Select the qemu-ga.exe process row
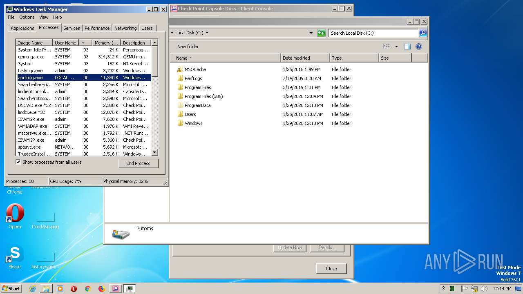The image size is (523, 294). tap(84, 57)
